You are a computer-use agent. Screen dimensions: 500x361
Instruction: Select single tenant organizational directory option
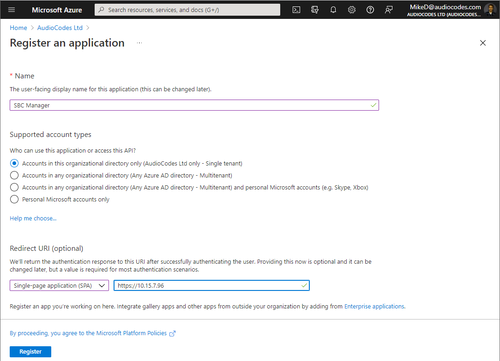(14, 163)
